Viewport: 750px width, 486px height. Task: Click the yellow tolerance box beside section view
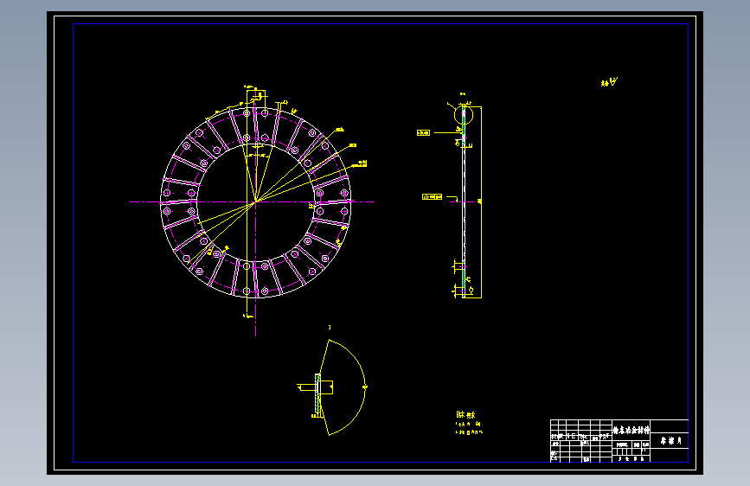pos(423,132)
